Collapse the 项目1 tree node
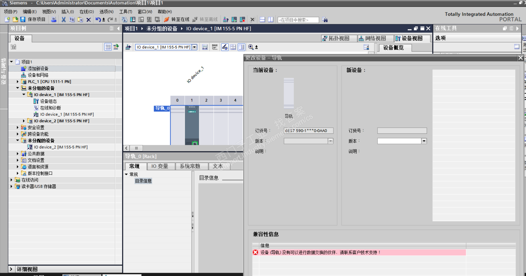 (12, 62)
